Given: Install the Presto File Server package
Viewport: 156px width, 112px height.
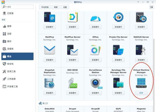Looking at the screenshot, I should (x=118, y=60).
